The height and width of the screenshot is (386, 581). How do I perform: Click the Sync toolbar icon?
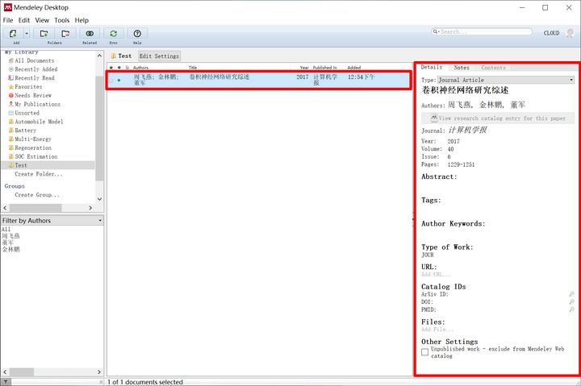click(114, 34)
